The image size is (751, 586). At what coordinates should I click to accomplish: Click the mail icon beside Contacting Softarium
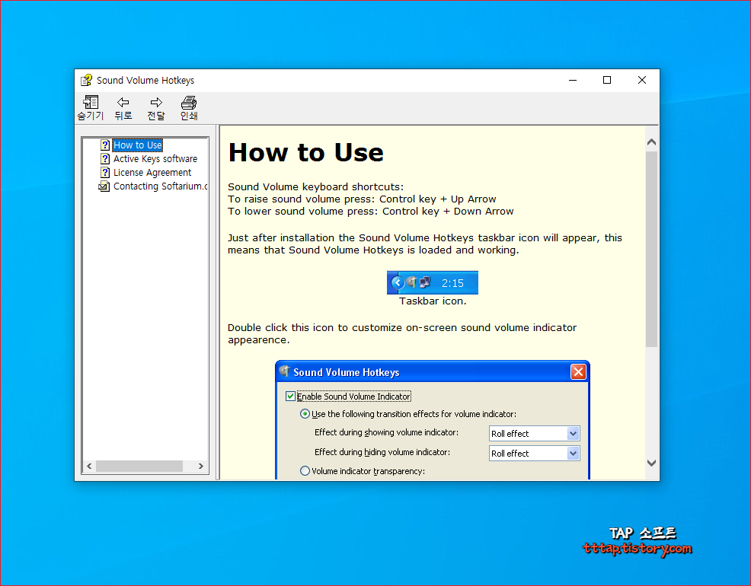[x=104, y=186]
